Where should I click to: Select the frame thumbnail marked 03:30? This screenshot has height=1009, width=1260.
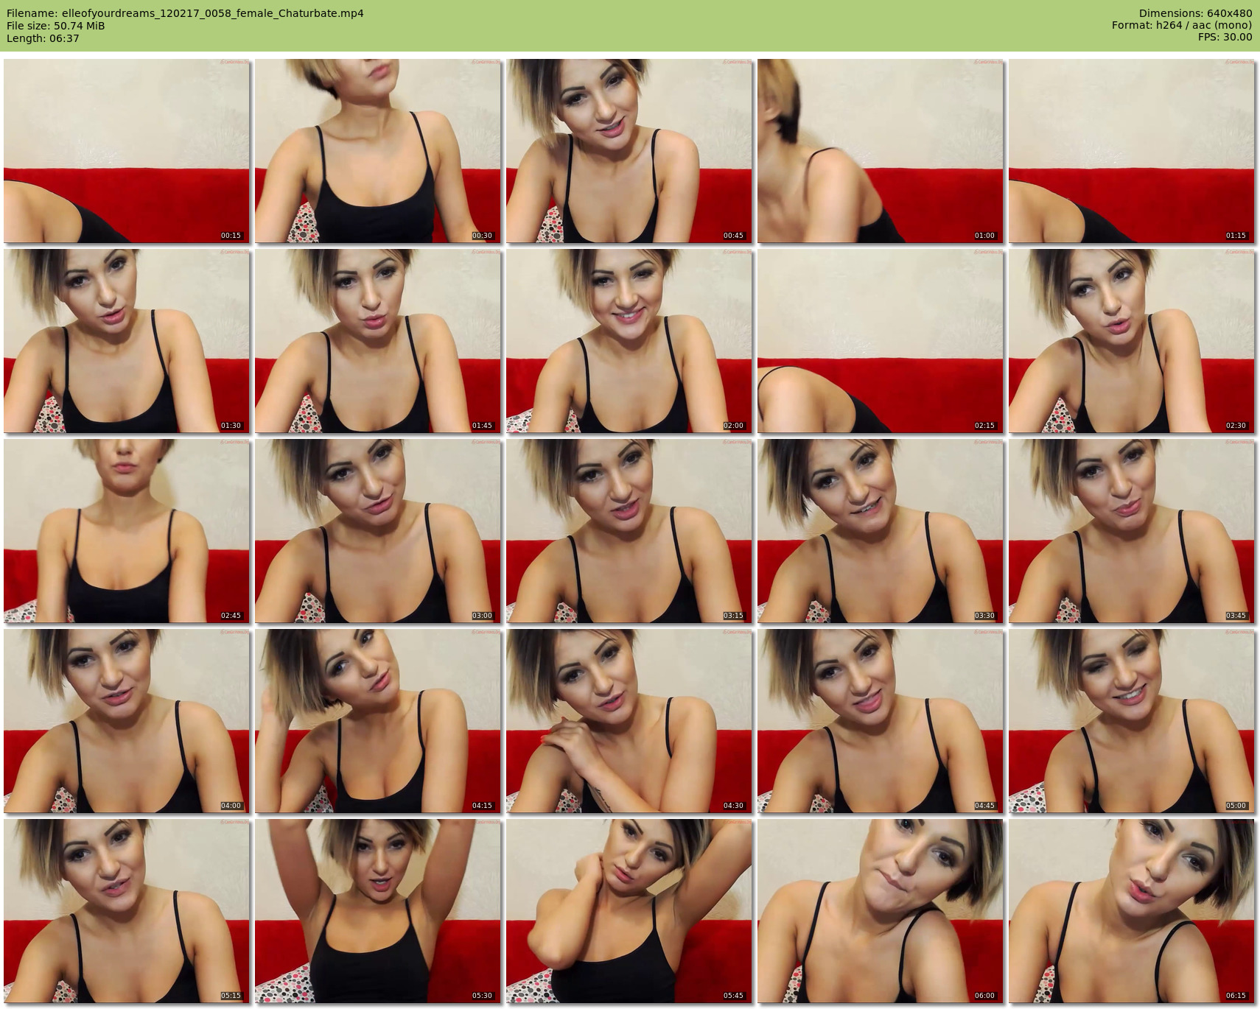881,531
